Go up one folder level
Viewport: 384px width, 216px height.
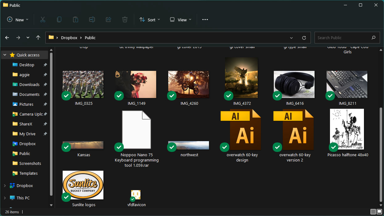pos(38,38)
